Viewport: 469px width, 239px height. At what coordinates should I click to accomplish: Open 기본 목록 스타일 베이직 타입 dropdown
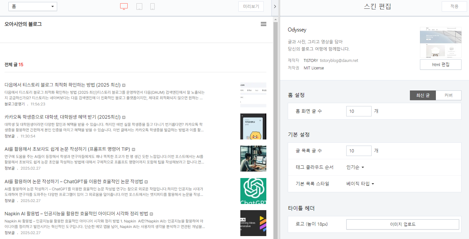pyautogui.click(x=361, y=184)
